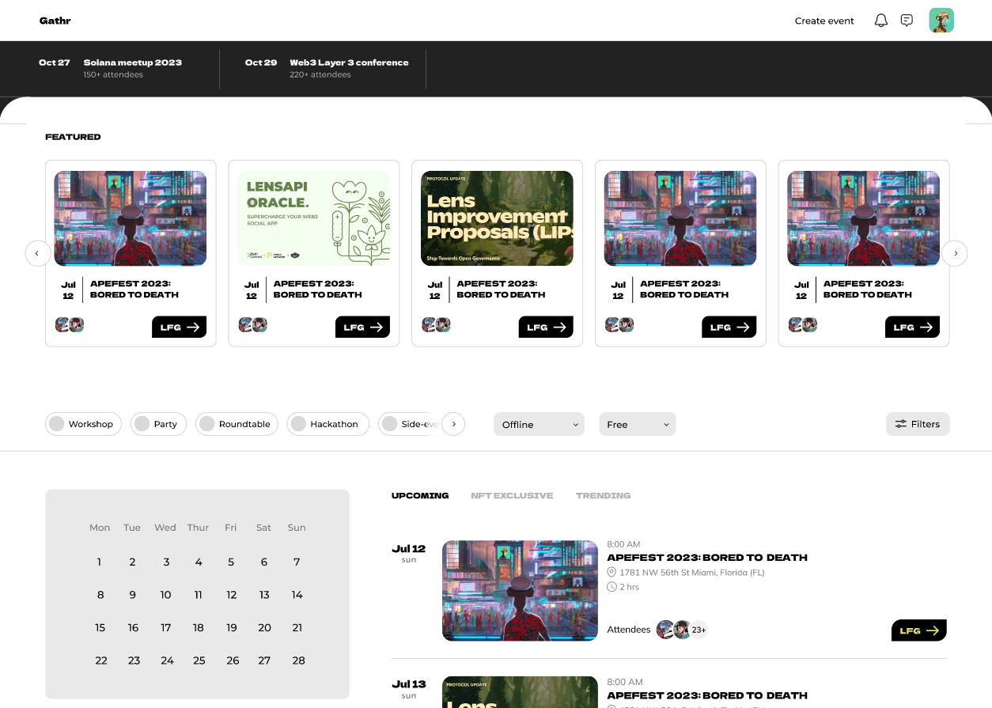This screenshot has width=992, height=708.
Task: Open the Filters panel
Action: [918, 424]
